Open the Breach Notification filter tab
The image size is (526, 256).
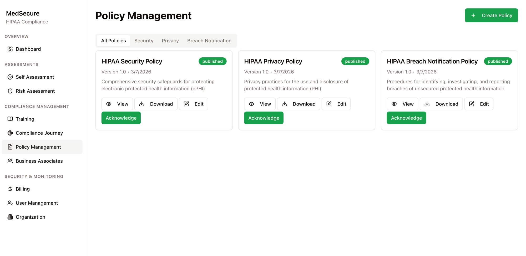pos(209,41)
